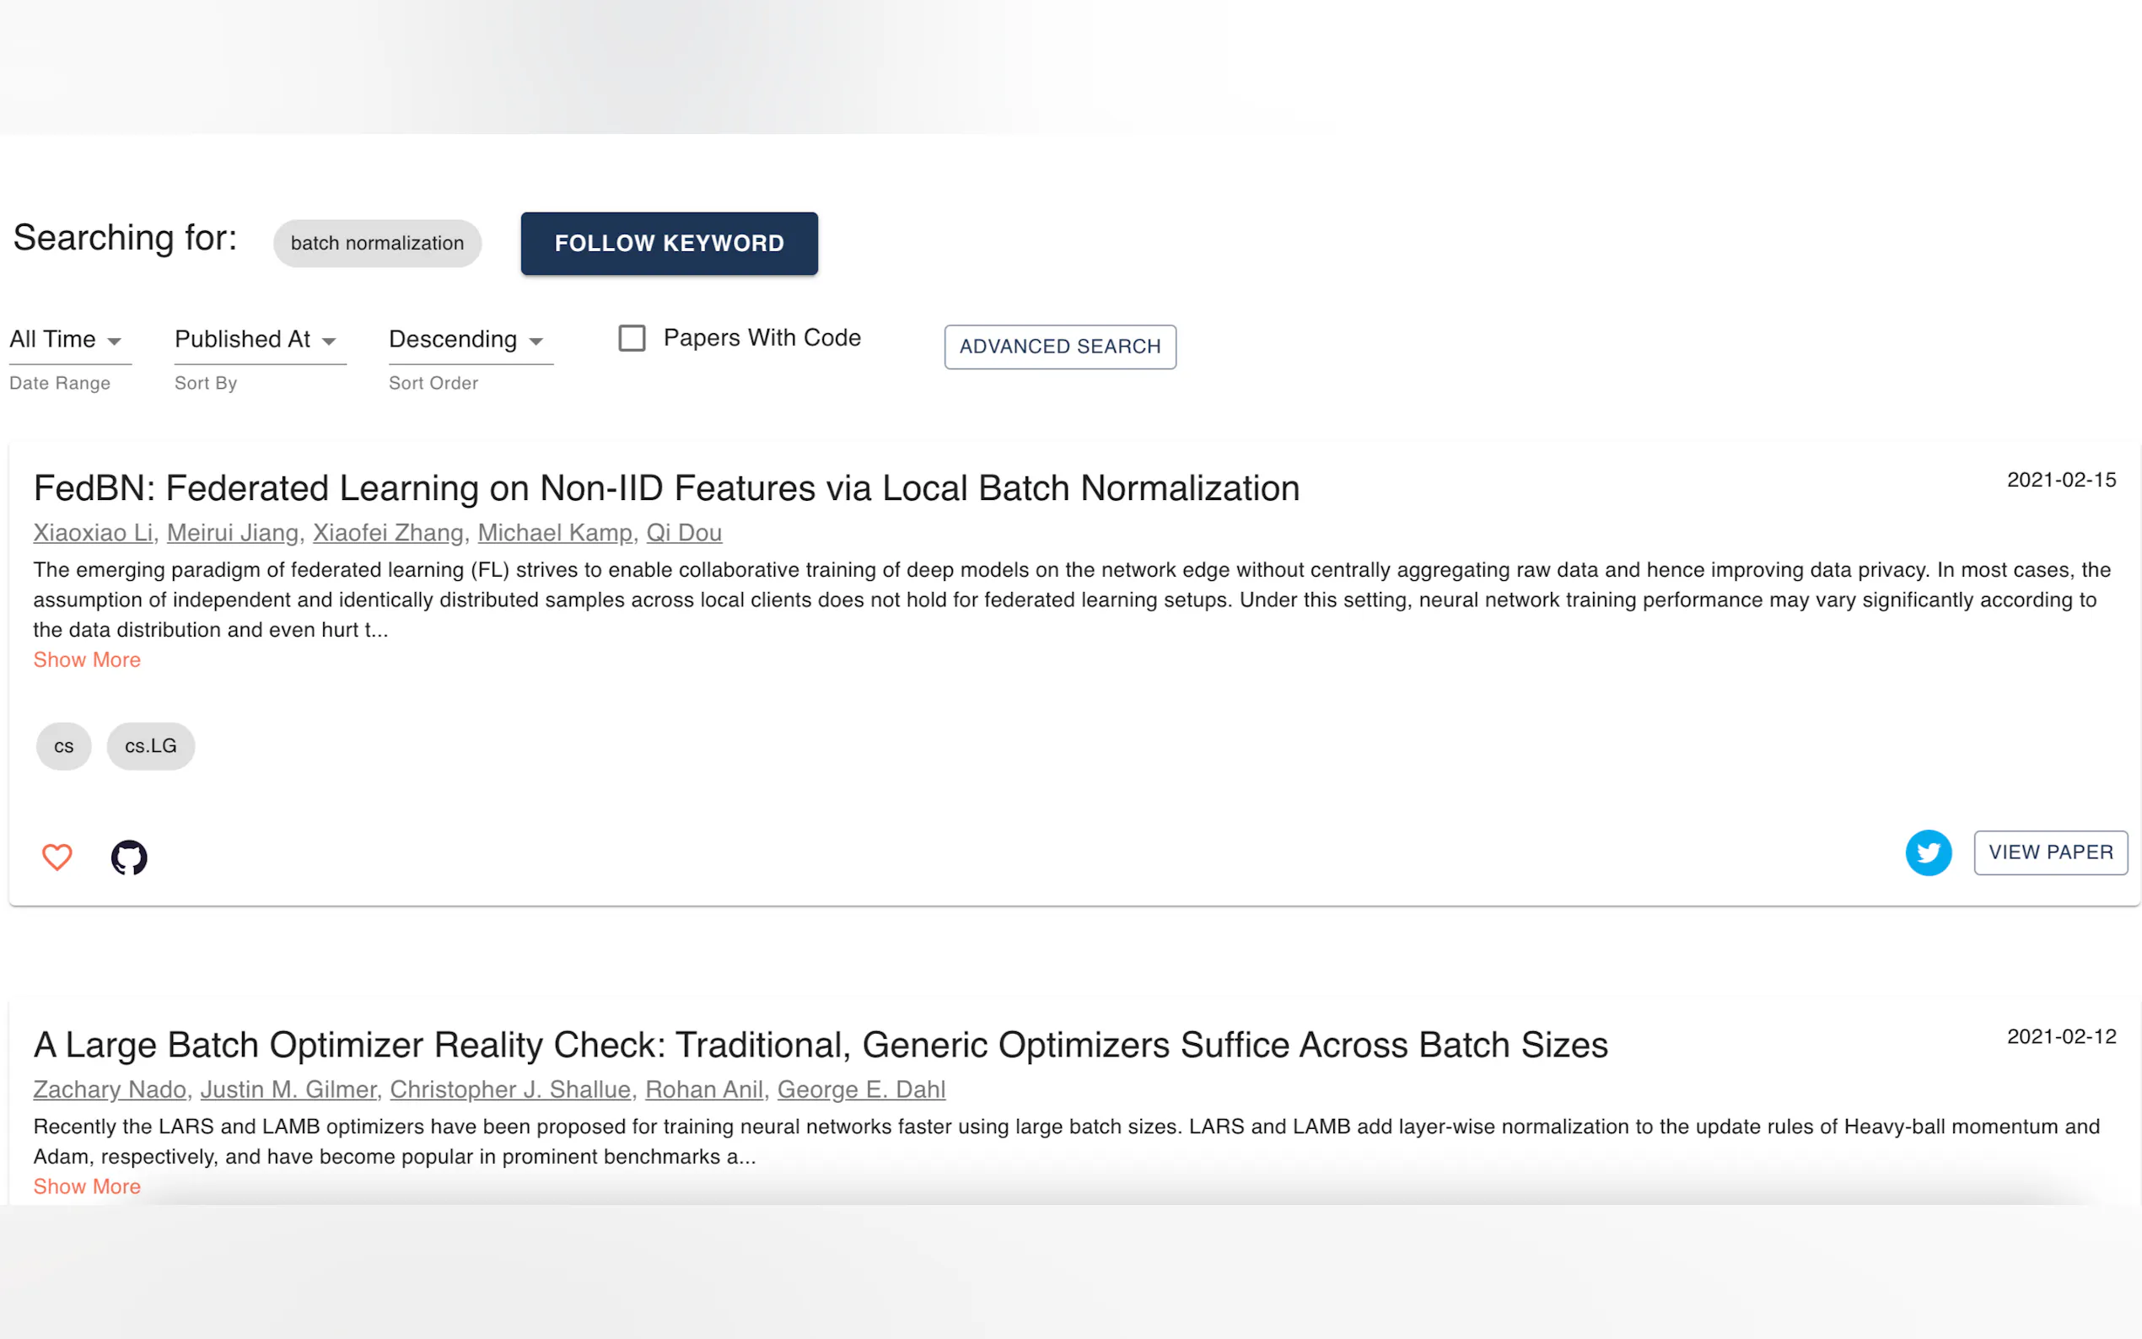Screen dimensions: 2142x1339
Task: Expand the Large Batch Optimizer abstract
Action: [x=87, y=1186]
